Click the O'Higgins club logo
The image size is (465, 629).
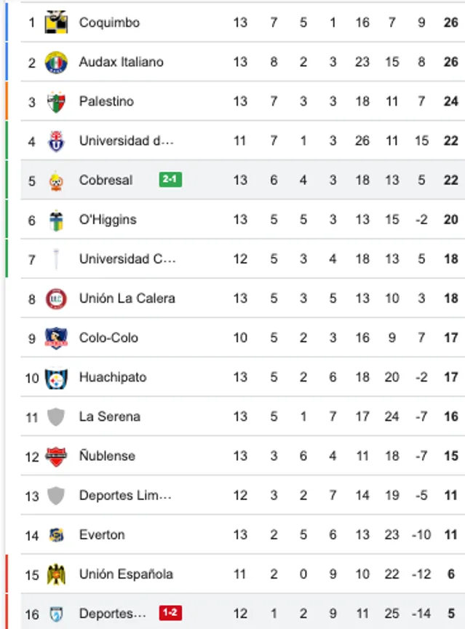tap(57, 219)
